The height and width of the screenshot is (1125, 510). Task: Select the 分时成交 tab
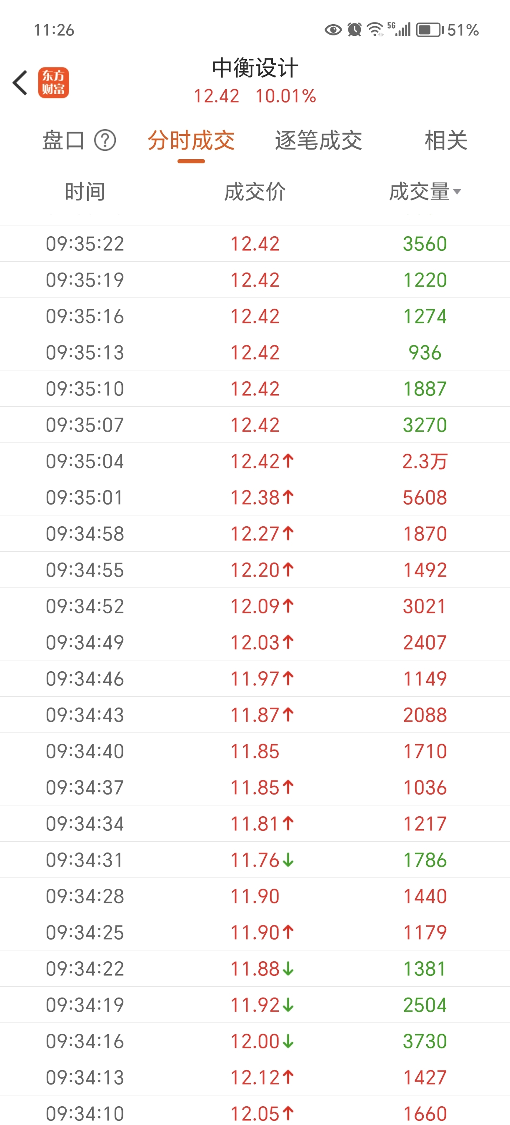tap(191, 141)
